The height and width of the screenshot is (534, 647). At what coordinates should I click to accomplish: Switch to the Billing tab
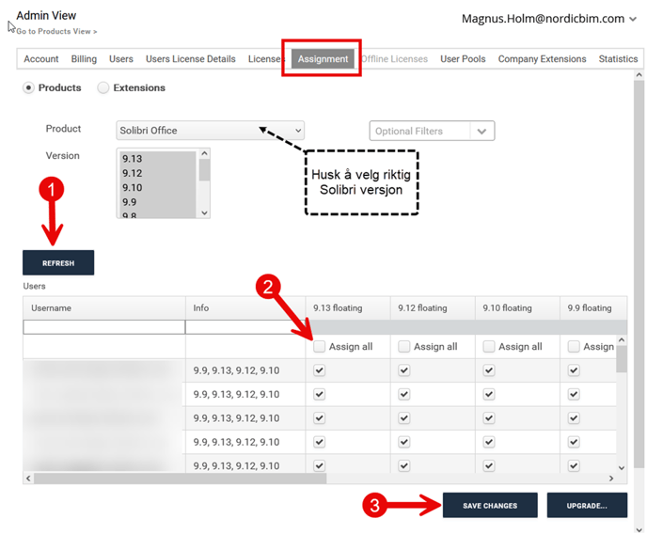[x=84, y=59]
